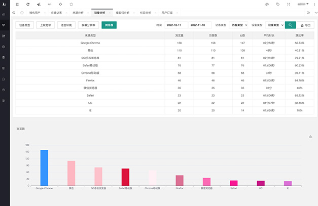Click the download icon above the chart
This screenshot has height=206, width=318.
310,137
